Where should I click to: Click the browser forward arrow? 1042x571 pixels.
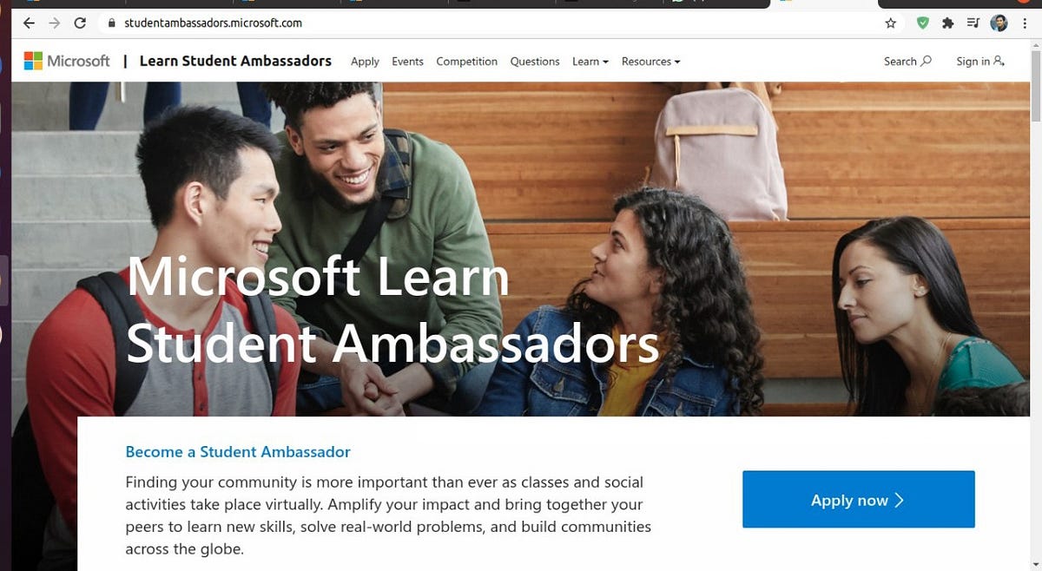point(54,23)
